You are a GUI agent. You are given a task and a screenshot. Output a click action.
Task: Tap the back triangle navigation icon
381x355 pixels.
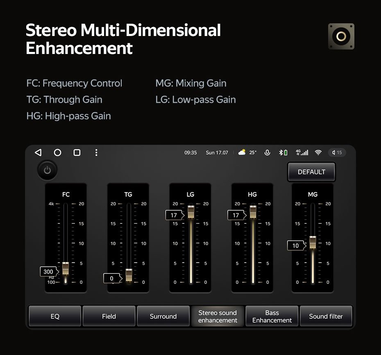[38, 153]
